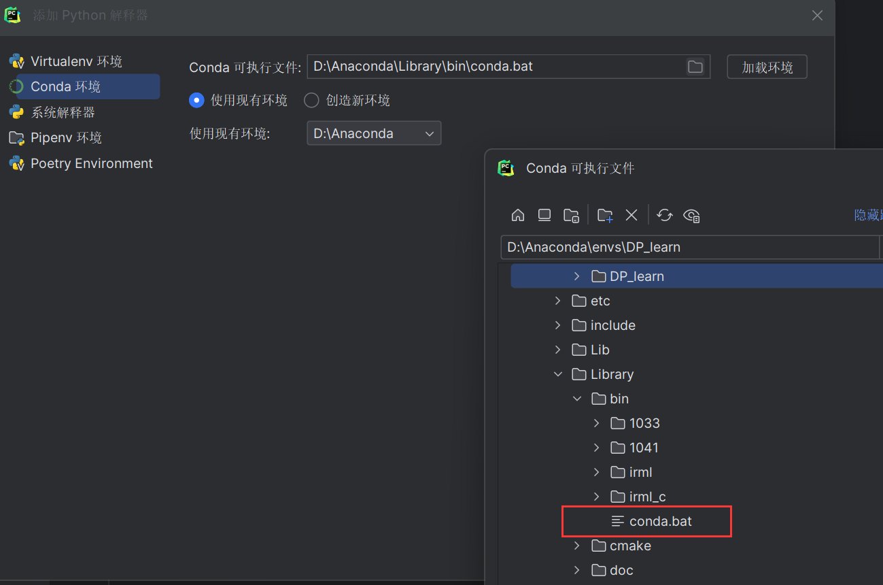This screenshot has height=585, width=883.
Task: Click the PyCharm logo in the Conda 可执行文件 dialog
Action: click(506, 168)
